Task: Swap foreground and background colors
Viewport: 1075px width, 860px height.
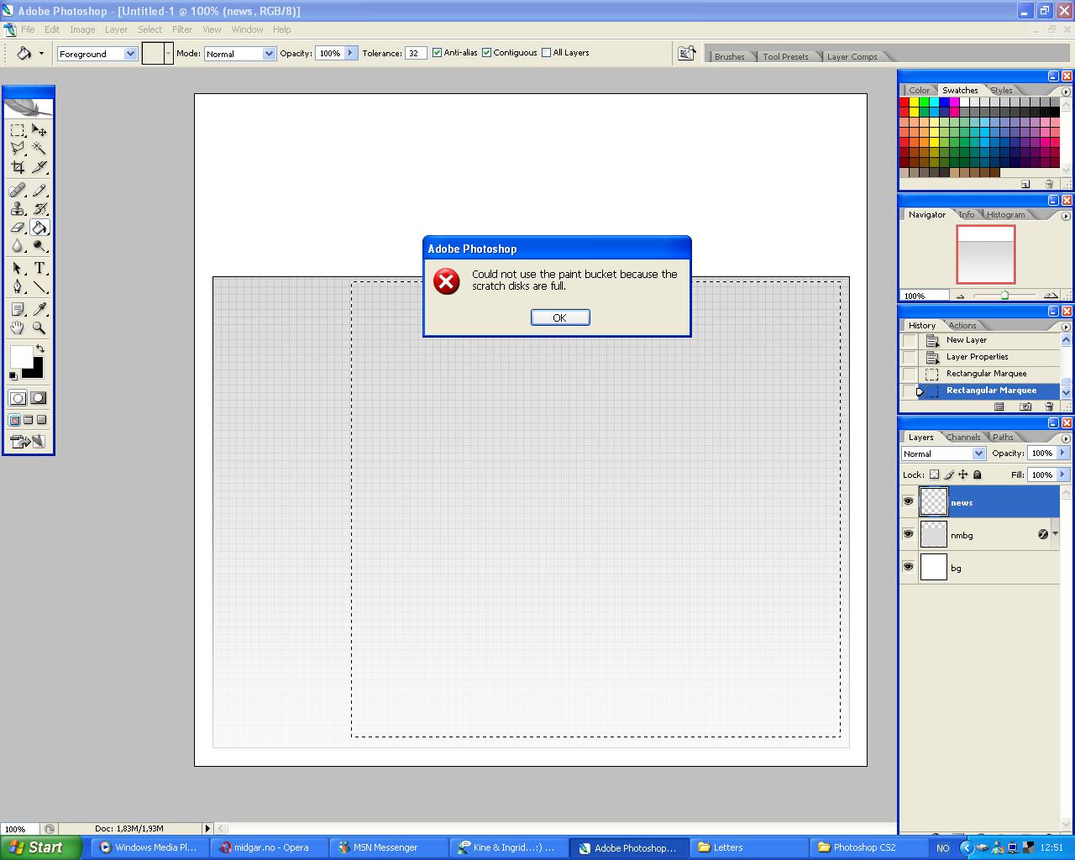Action: tap(39, 349)
